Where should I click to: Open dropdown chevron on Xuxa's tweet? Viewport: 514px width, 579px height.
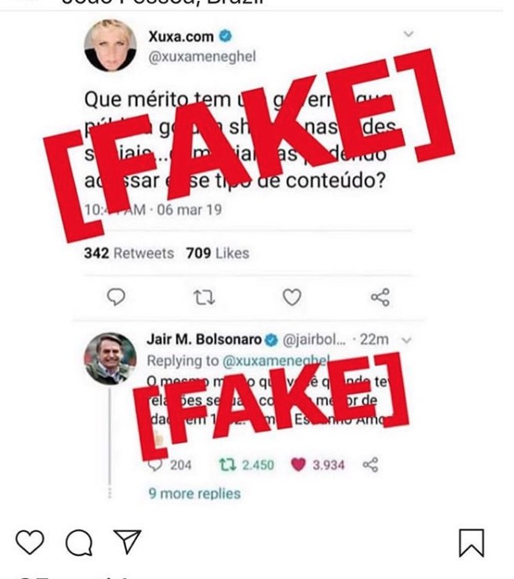408,34
